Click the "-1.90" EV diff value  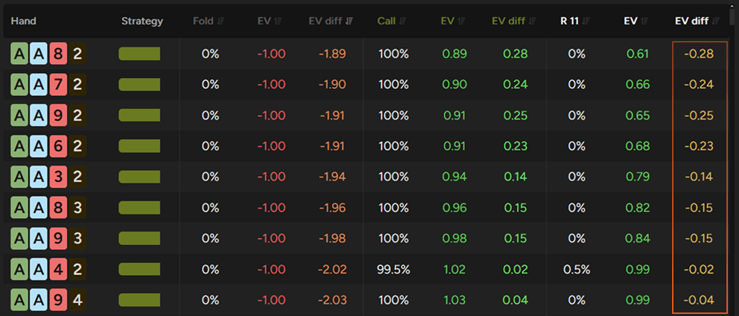(x=333, y=85)
